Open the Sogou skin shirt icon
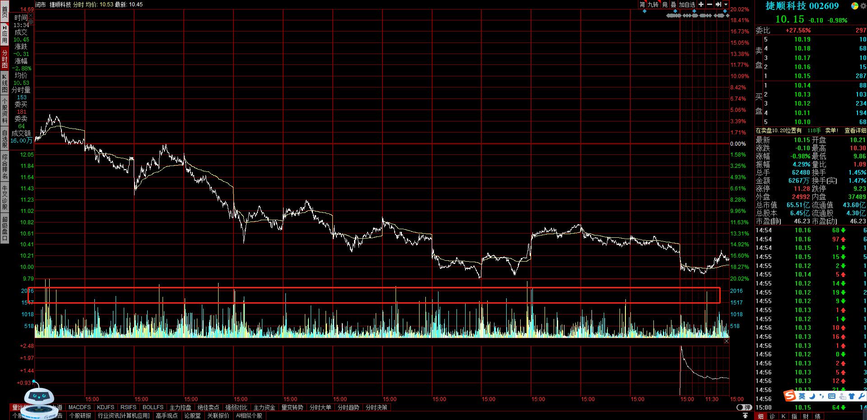 (x=851, y=396)
